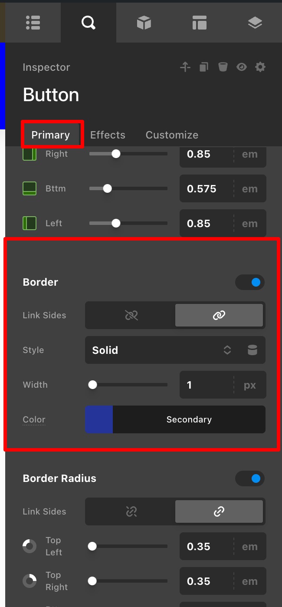Switch to the Effects tab
Screen dimensions: 282x607
pyautogui.click(x=108, y=135)
